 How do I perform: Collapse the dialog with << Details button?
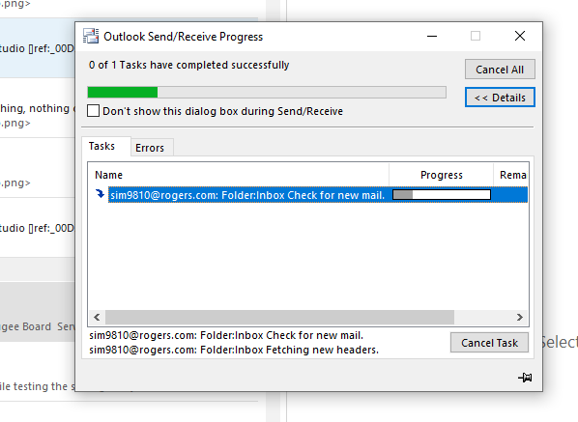tap(500, 98)
